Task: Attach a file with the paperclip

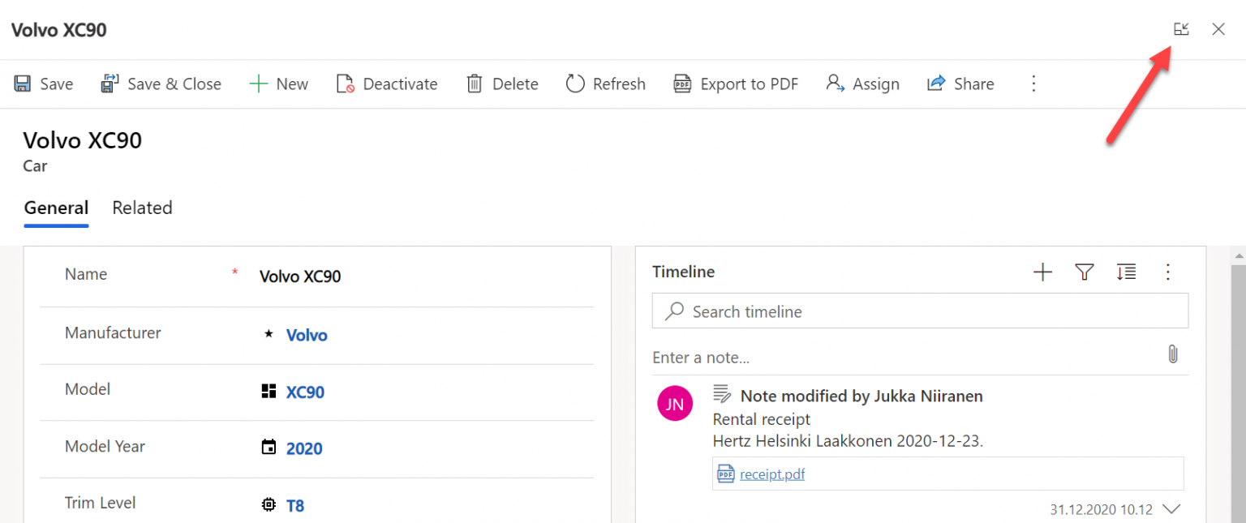Action: (x=1173, y=354)
